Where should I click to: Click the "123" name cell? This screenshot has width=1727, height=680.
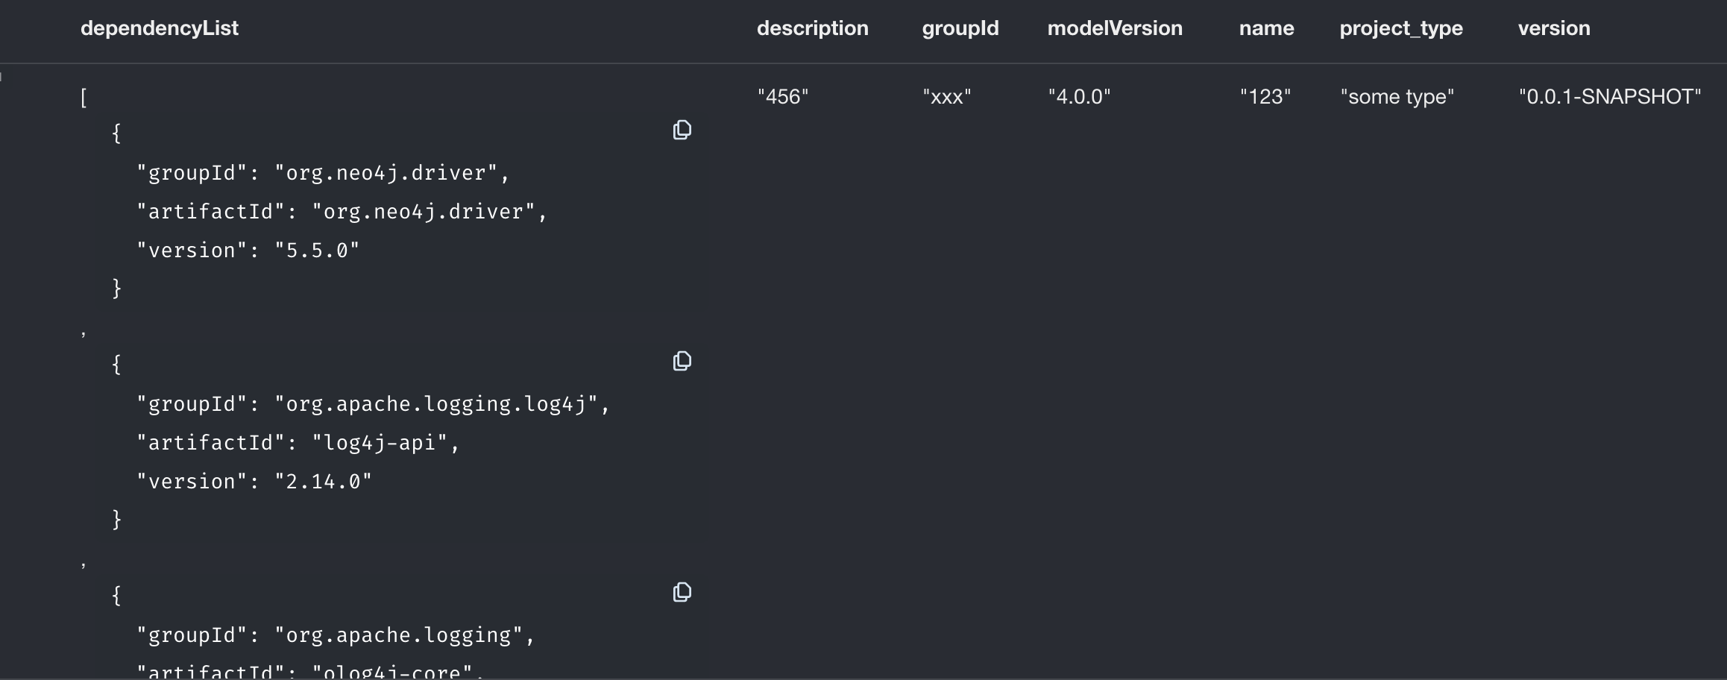pos(1265,97)
